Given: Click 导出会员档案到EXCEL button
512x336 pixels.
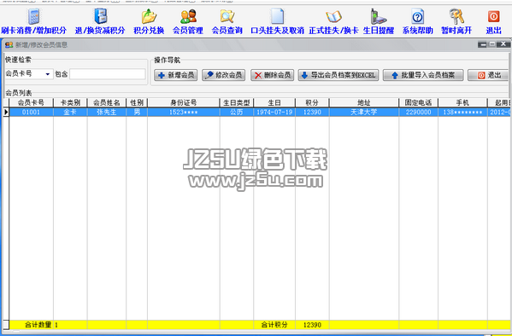Looking at the screenshot, I should (x=338, y=75).
